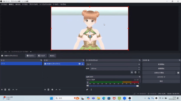Select video capture device source row
Screen dimensions: 181x101
click(x=64, y=64)
